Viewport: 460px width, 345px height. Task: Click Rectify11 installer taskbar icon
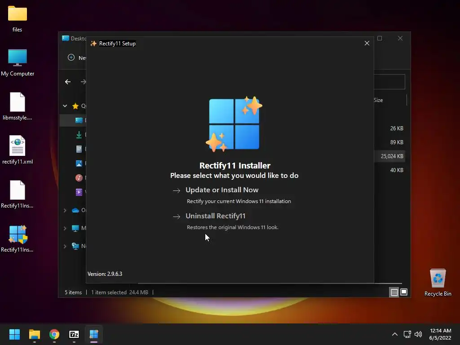point(94,334)
